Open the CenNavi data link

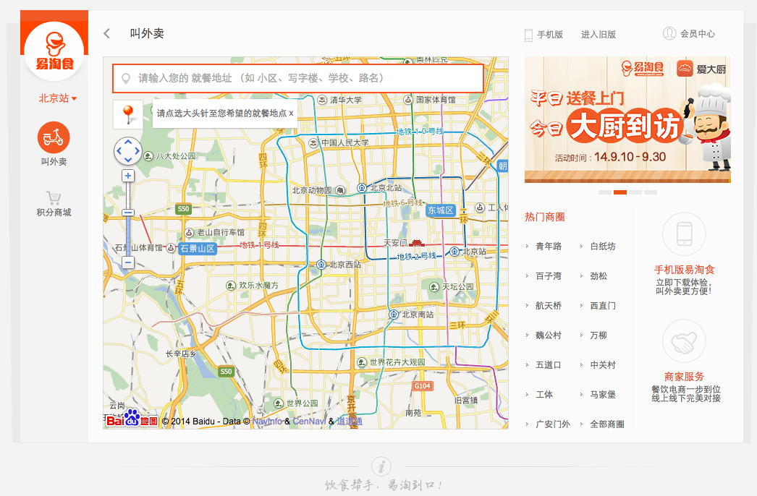[309, 422]
